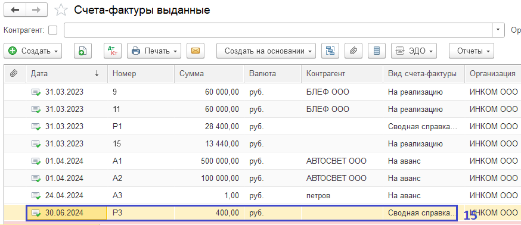Select number cell А3
521x225 pixels.
(x=141, y=196)
